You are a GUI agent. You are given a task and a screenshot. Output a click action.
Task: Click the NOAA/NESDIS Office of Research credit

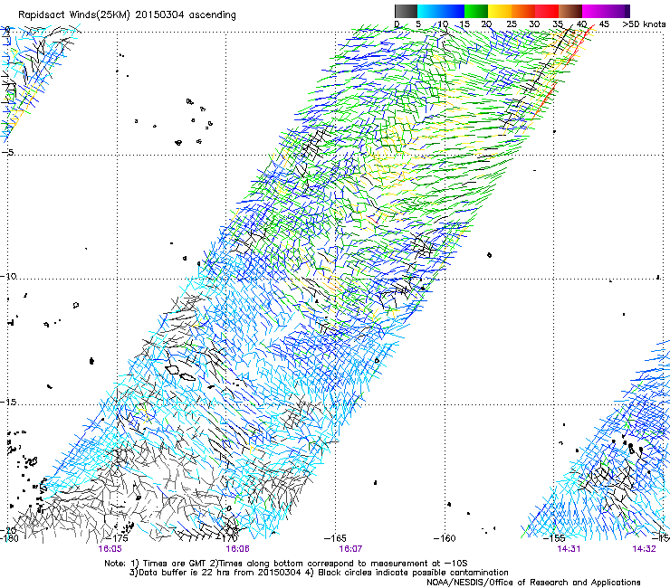pyautogui.click(x=533, y=583)
